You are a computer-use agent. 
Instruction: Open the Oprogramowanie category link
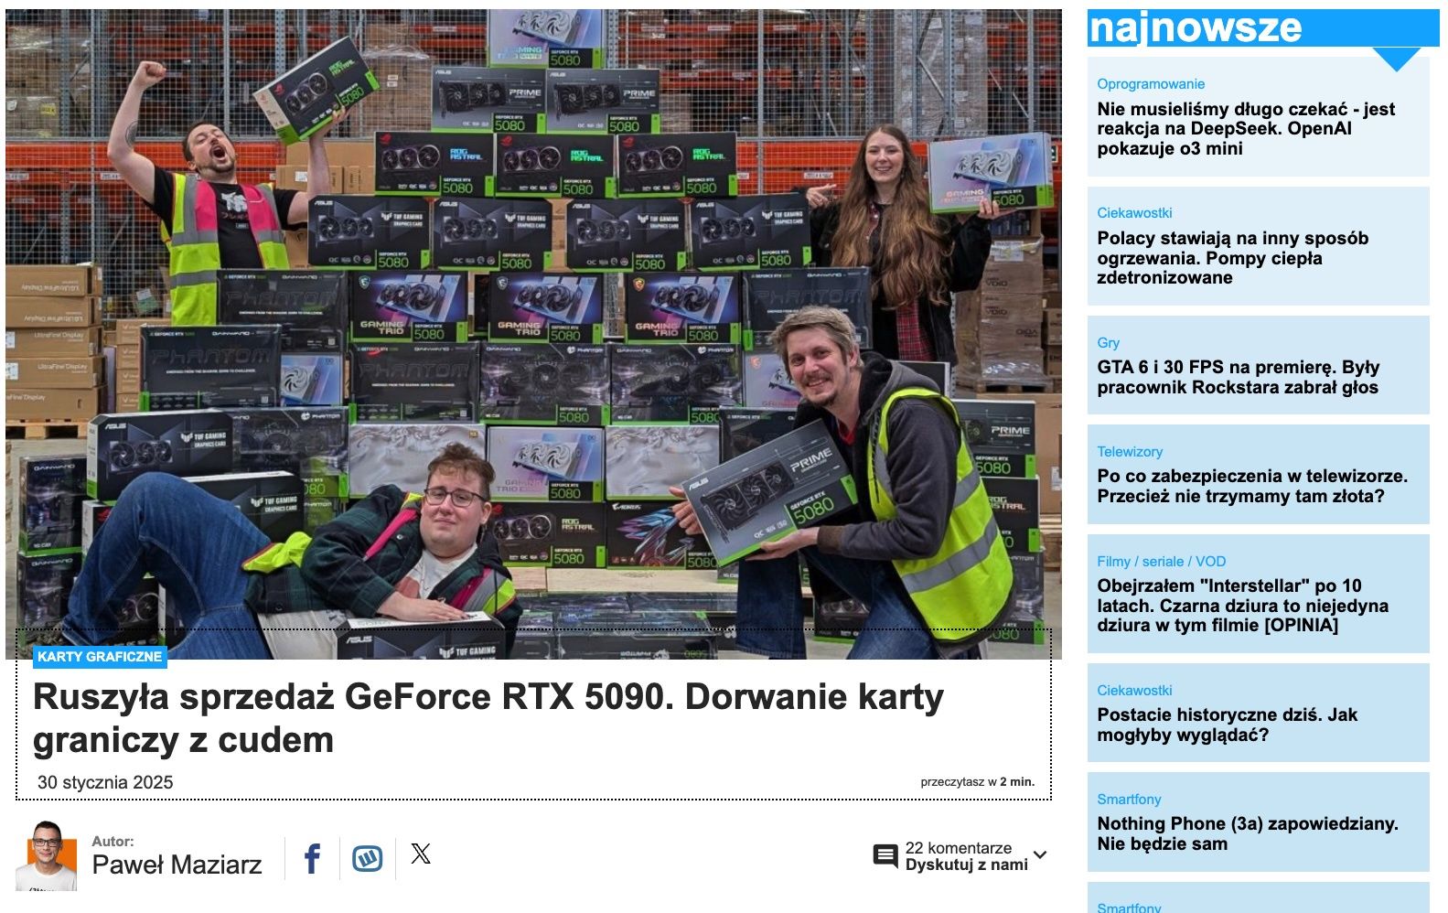point(1151,84)
